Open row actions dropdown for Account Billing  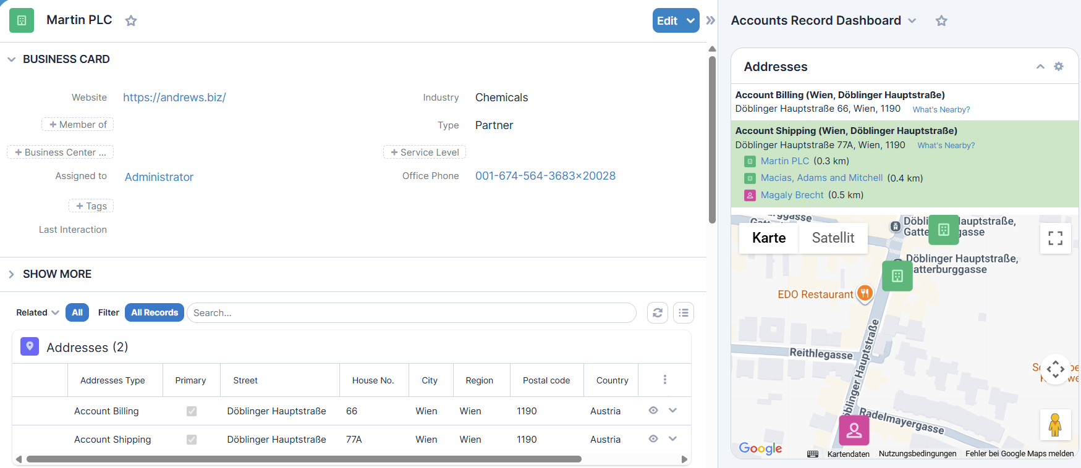click(x=673, y=411)
